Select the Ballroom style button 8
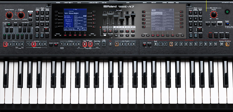The width and height of the screenshot is (233, 112). click(42, 24)
